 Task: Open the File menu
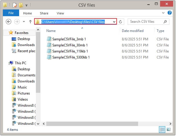11,13
